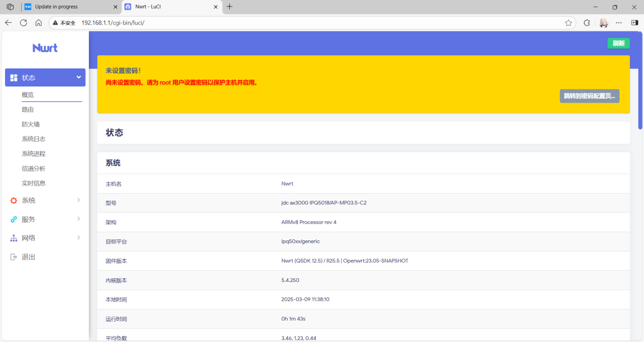Screen dimensions: 644x342
Task: Click the browser refresh icon
Action: [23, 23]
